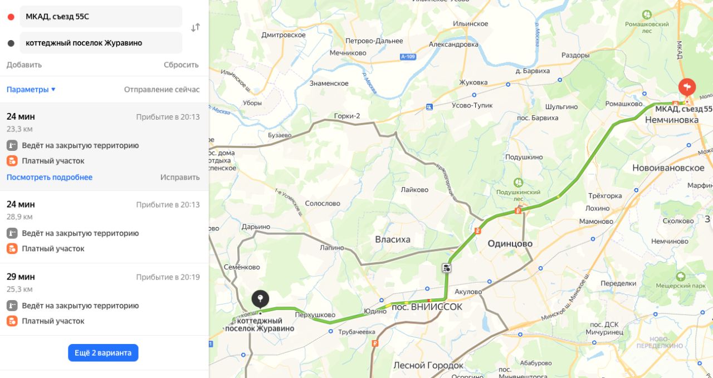
Task: Click the toll section icon in the 29 мин route
Action: tap(12, 321)
